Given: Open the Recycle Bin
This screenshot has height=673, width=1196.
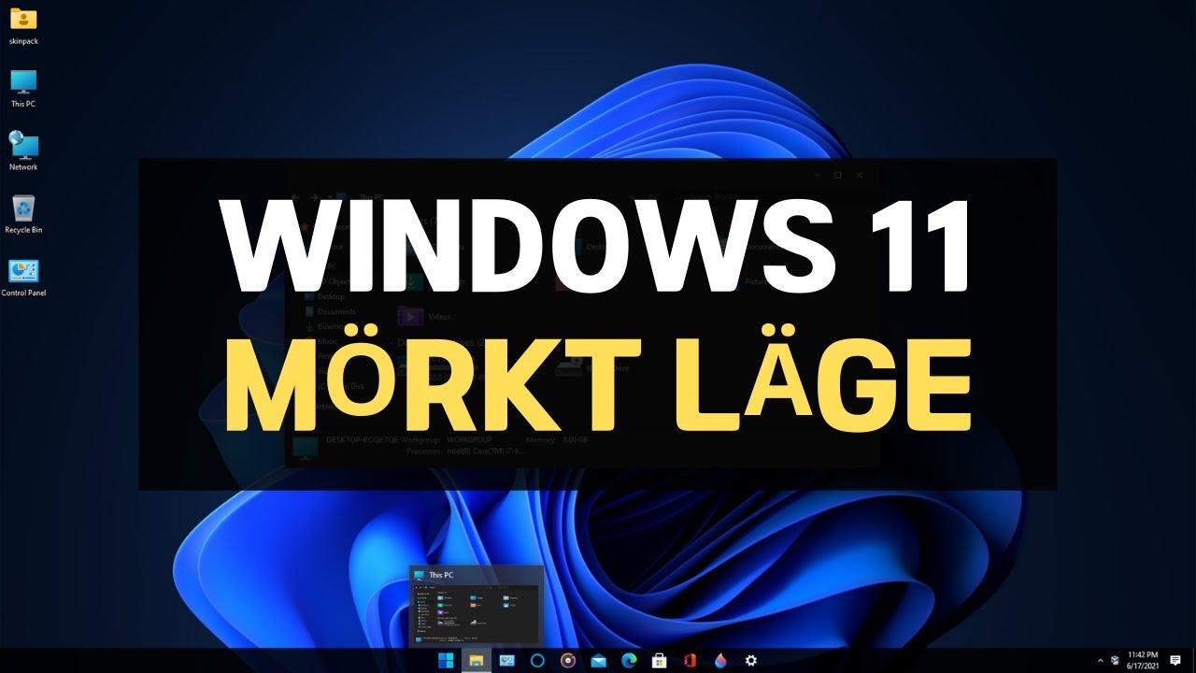Looking at the screenshot, I should [x=23, y=214].
